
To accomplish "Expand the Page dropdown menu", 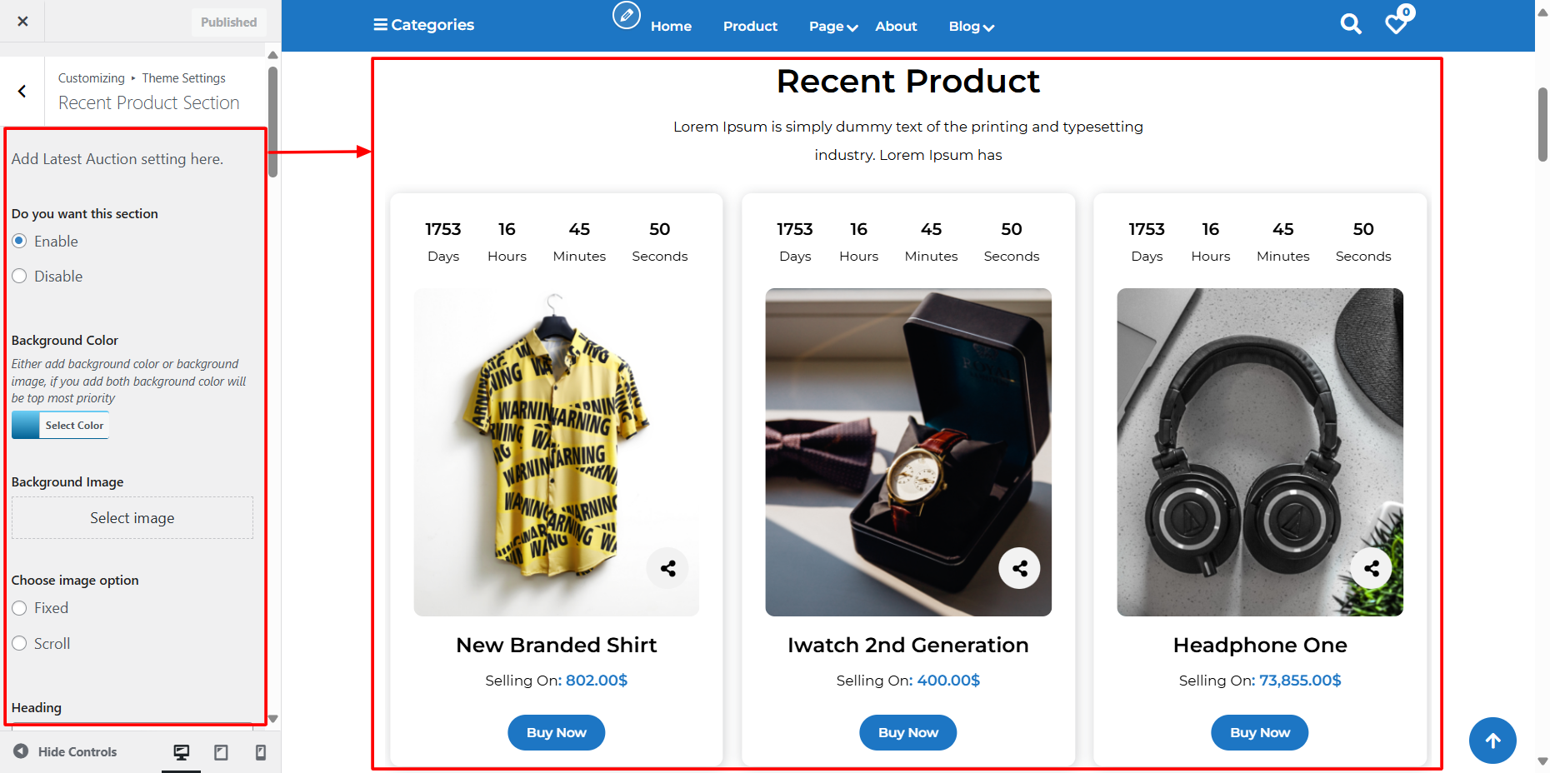I will click(x=832, y=27).
